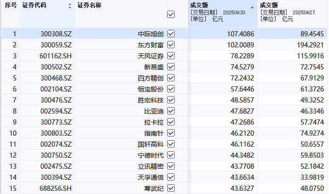The image size is (329, 194).
Task: Toggle the checkbox for 立讯精密
Action: pos(171,166)
